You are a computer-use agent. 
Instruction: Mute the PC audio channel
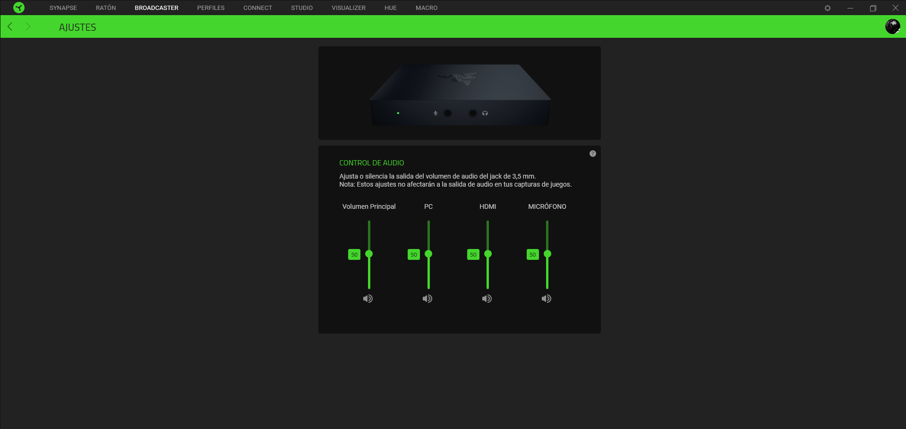(x=427, y=298)
